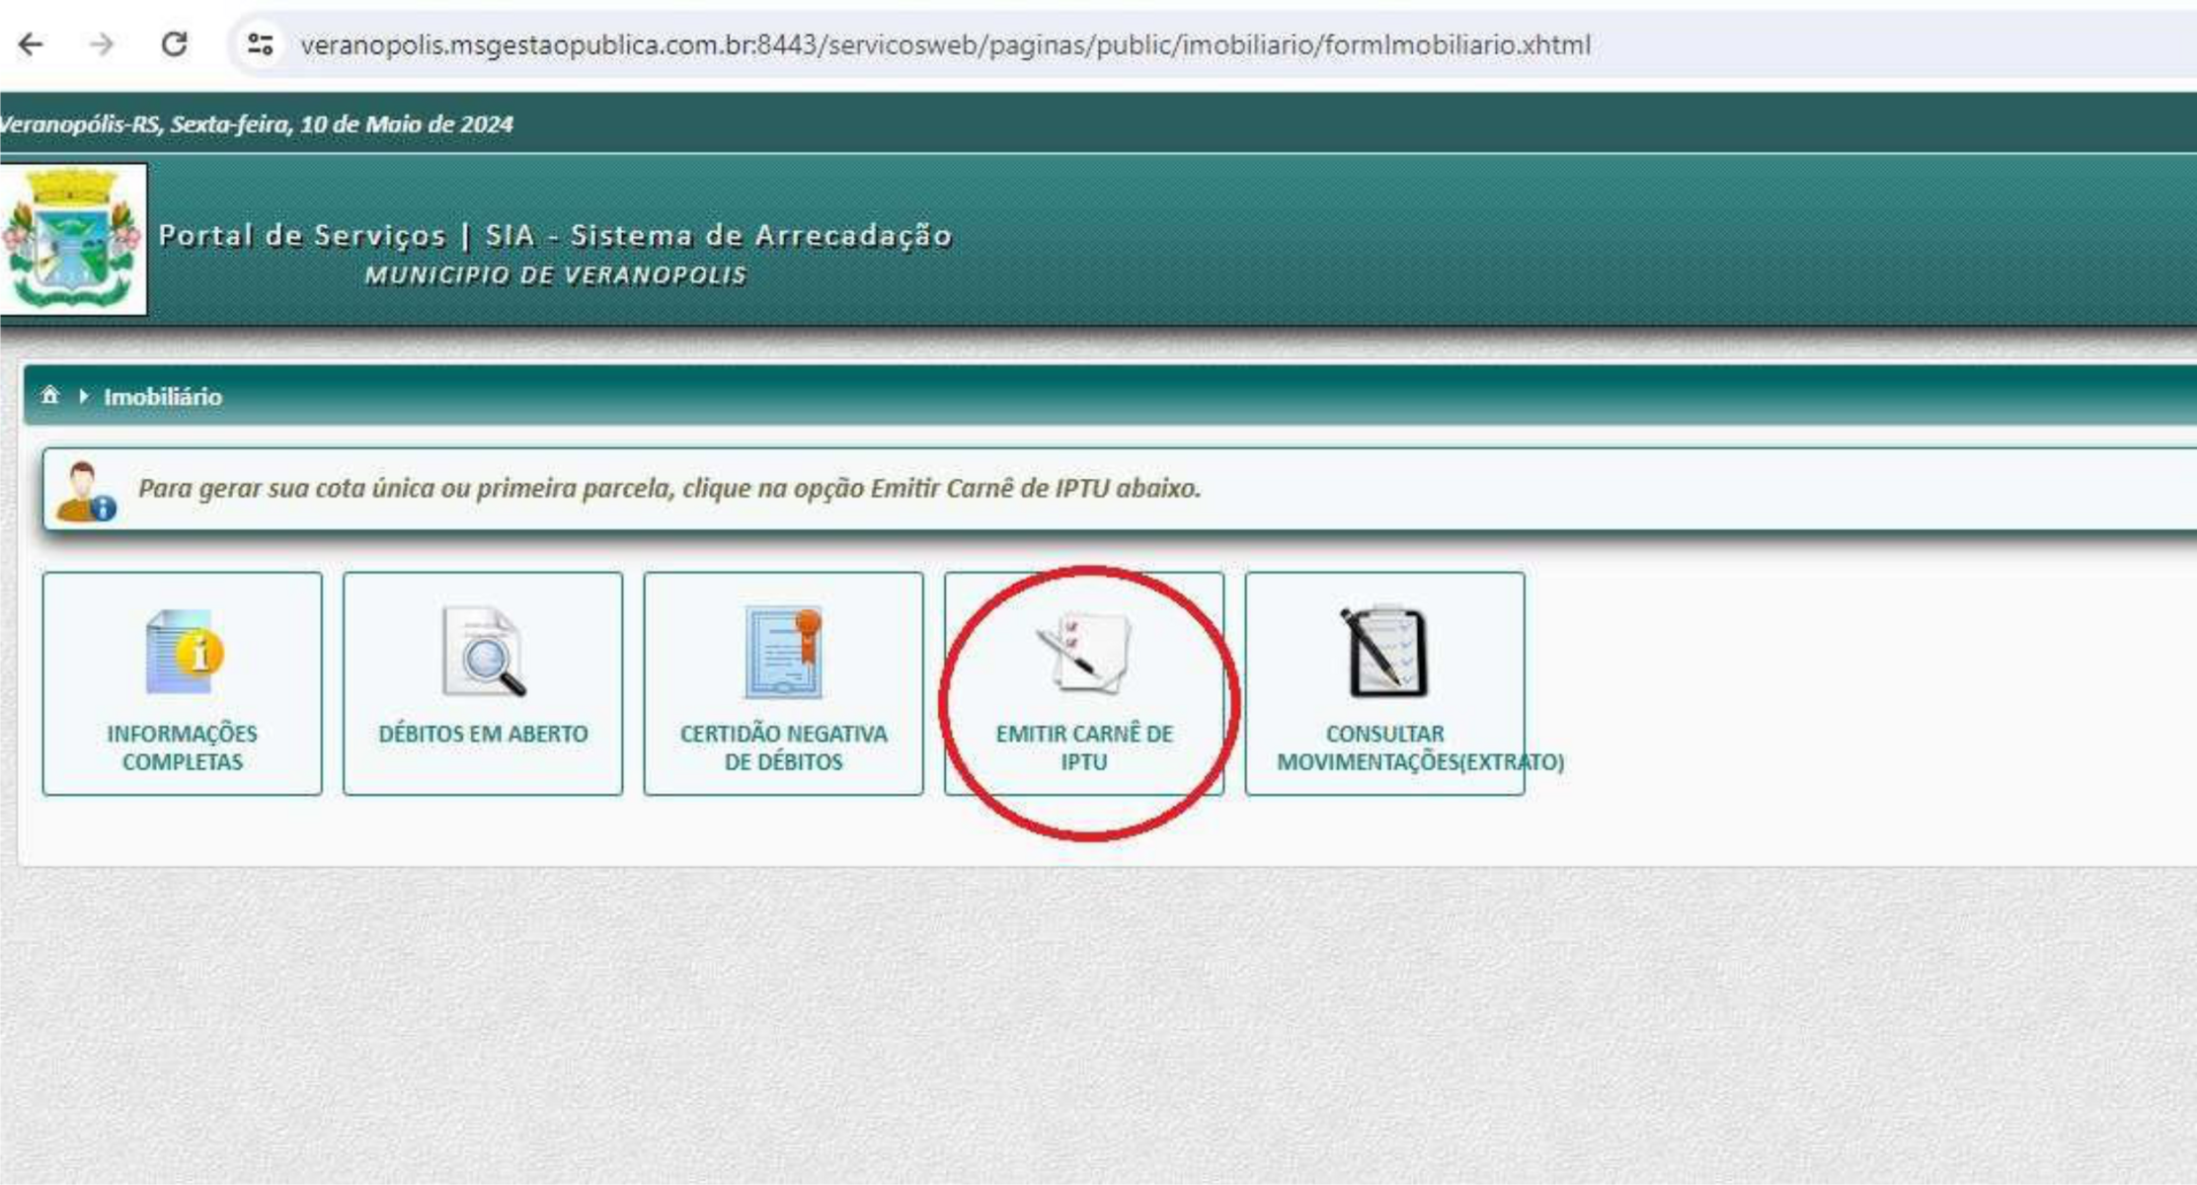
Task: Reload the page with refresh icon
Action: (175, 44)
